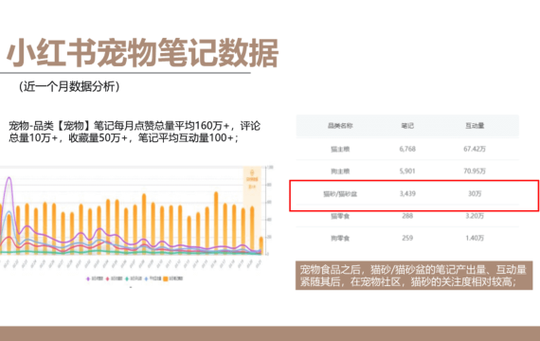Toggle the orange bar legend square

(165, 278)
